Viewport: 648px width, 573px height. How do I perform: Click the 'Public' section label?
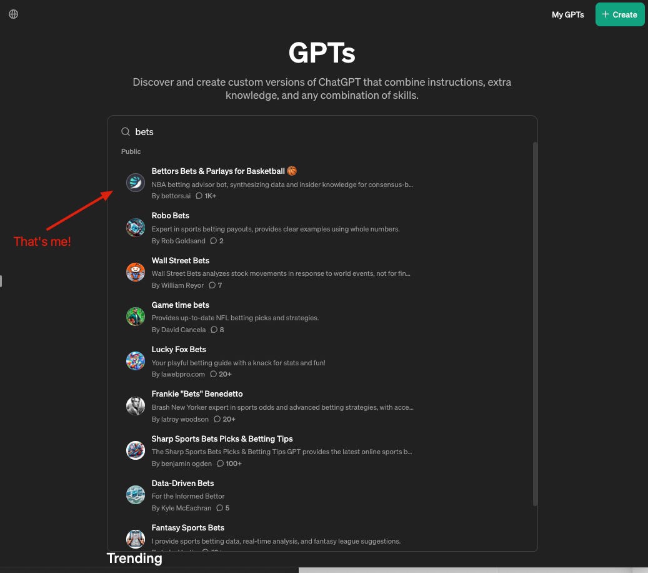coord(131,151)
